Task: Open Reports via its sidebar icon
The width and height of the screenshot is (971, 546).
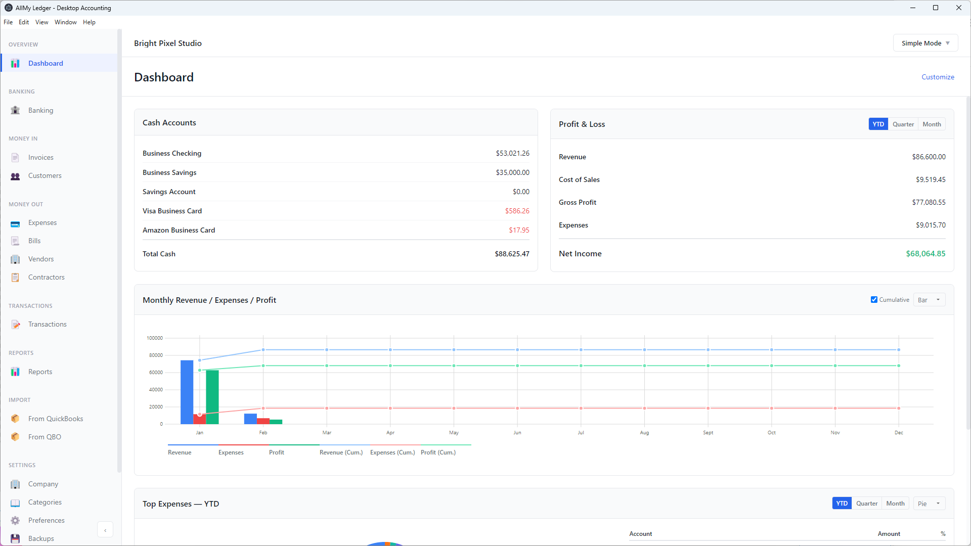Action: pos(15,372)
